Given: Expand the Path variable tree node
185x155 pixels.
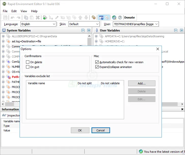Looking at the screenshot, I should tap(3, 77).
